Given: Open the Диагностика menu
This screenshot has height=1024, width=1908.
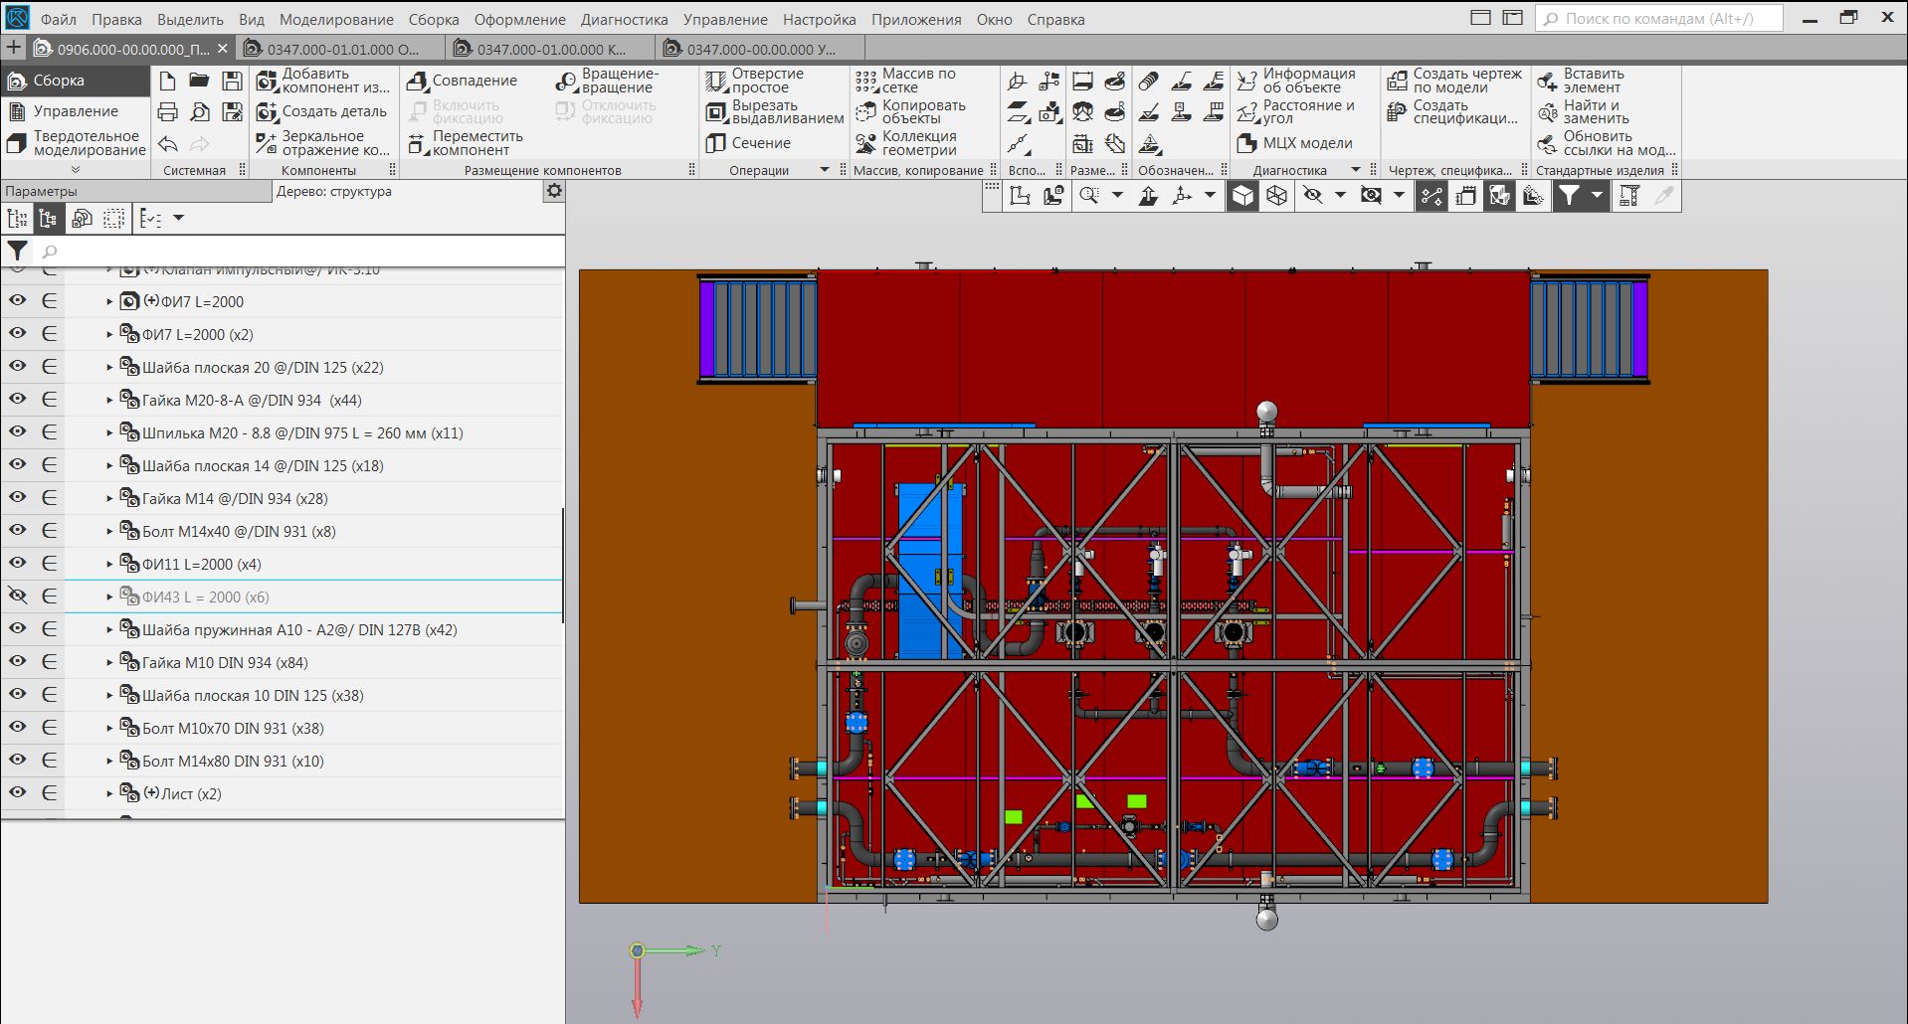Looking at the screenshot, I should pos(624,19).
